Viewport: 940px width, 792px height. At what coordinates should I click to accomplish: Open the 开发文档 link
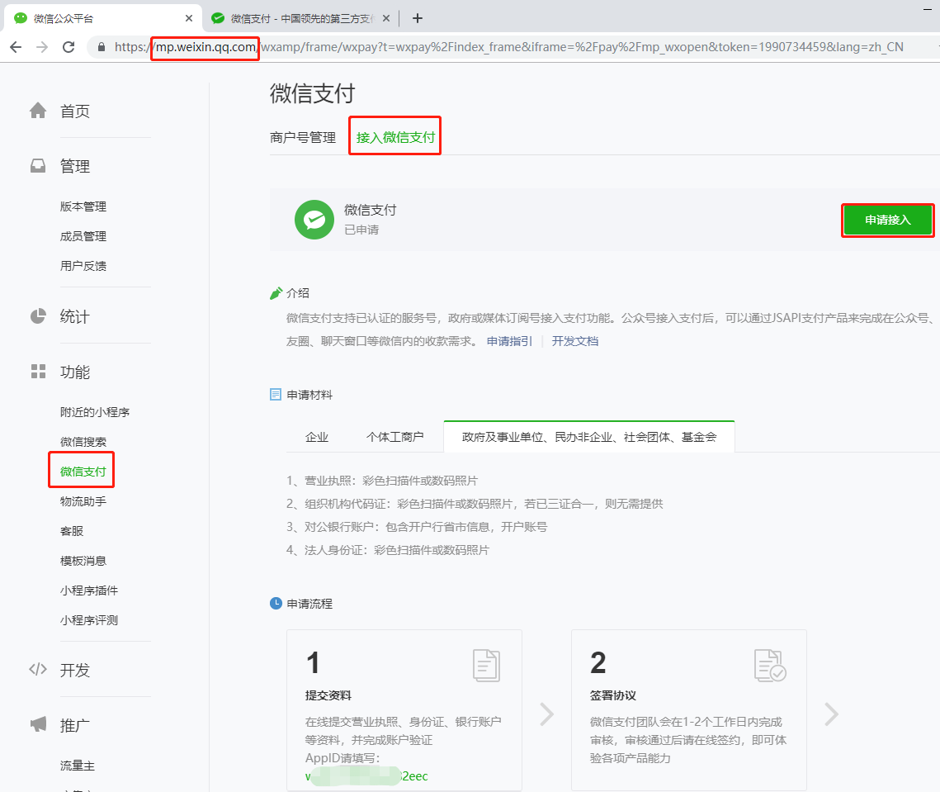[x=575, y=341]
